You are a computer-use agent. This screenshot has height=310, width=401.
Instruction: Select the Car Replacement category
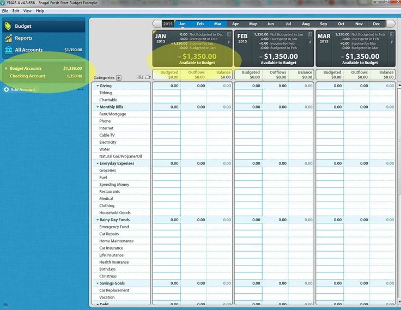(x=114, y=290)
